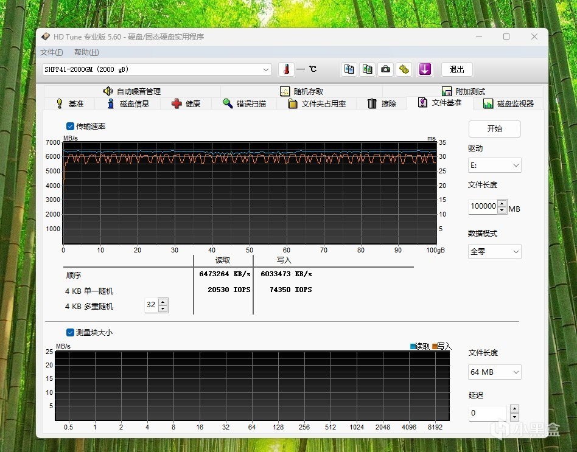Image resolution: width=577 pixels, height=452 pixels.
Task: Click the 顺序 row label
Action: [74, 275]
